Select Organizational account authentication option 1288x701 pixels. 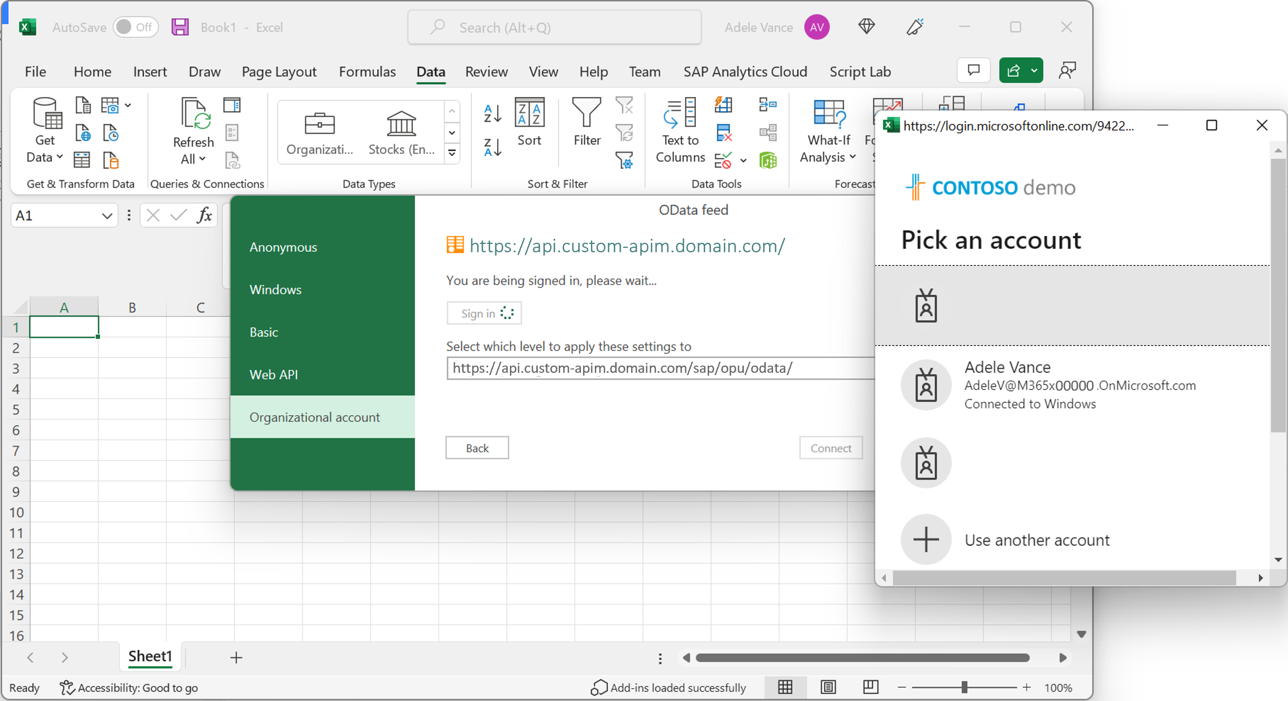pyautogui.click(x=313, y=417)
